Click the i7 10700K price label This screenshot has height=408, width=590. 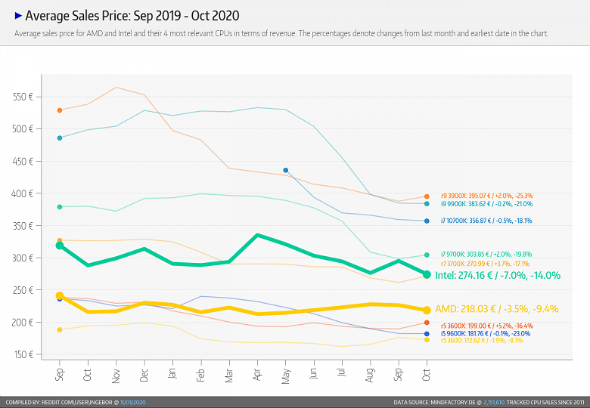pyautogui.click(x=477, y=221)
